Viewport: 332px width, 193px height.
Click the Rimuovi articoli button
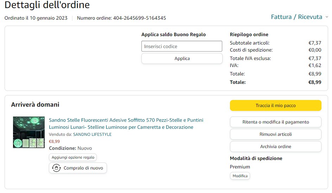tap(275, 134)
